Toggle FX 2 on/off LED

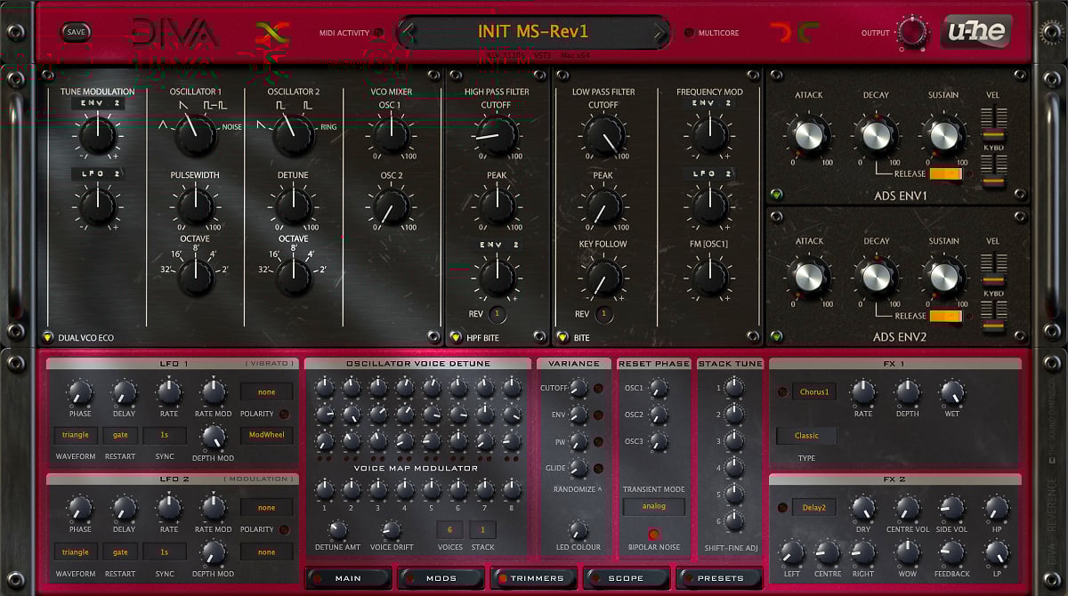[x=782, y=508]
